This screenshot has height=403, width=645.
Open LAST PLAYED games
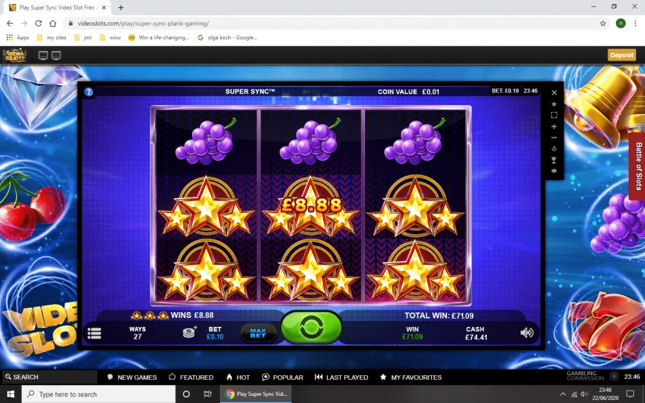tap(341, 377)
